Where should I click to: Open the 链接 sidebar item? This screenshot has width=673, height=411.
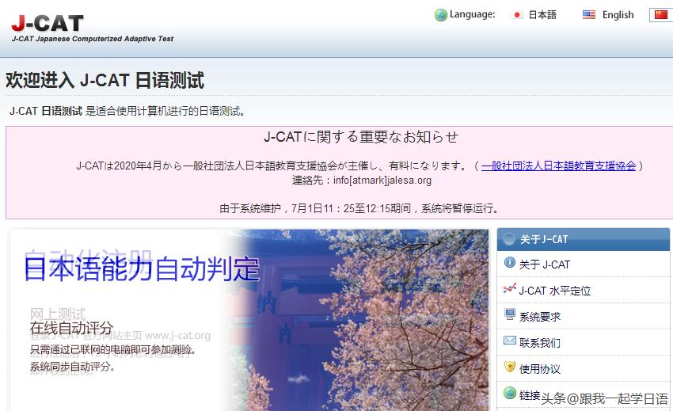pyautogui.click(x=529, y=394)
